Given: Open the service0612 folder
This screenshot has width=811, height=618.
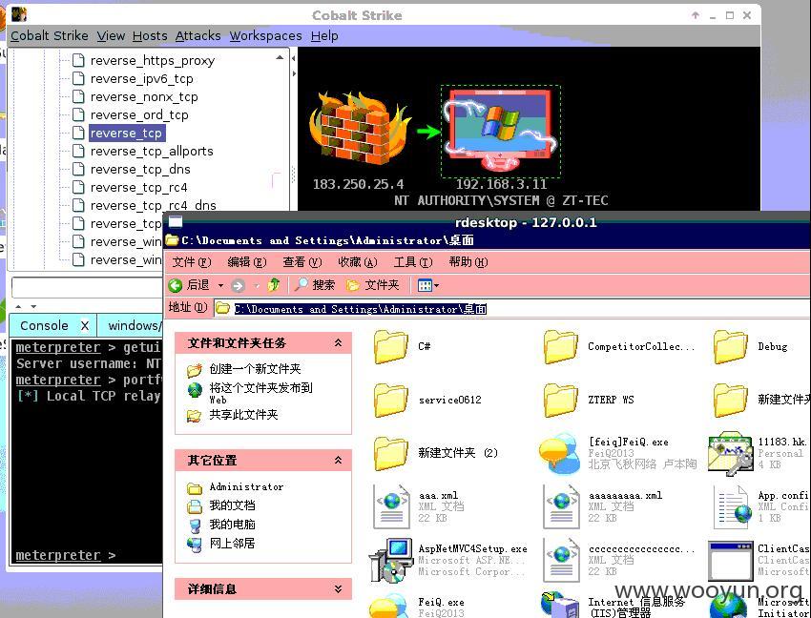Looking at the screenshot, I should [390, 400].
